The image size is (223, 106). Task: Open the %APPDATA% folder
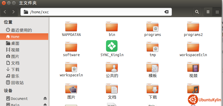click(x=71, y=27)
